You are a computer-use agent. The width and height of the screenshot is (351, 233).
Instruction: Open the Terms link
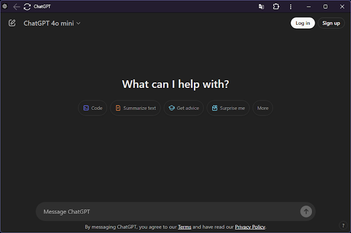pyautogui.click(x=185, y=227)
